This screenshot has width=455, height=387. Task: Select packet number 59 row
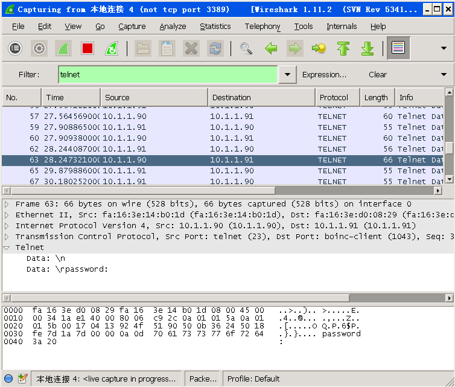tap(222, 127)
